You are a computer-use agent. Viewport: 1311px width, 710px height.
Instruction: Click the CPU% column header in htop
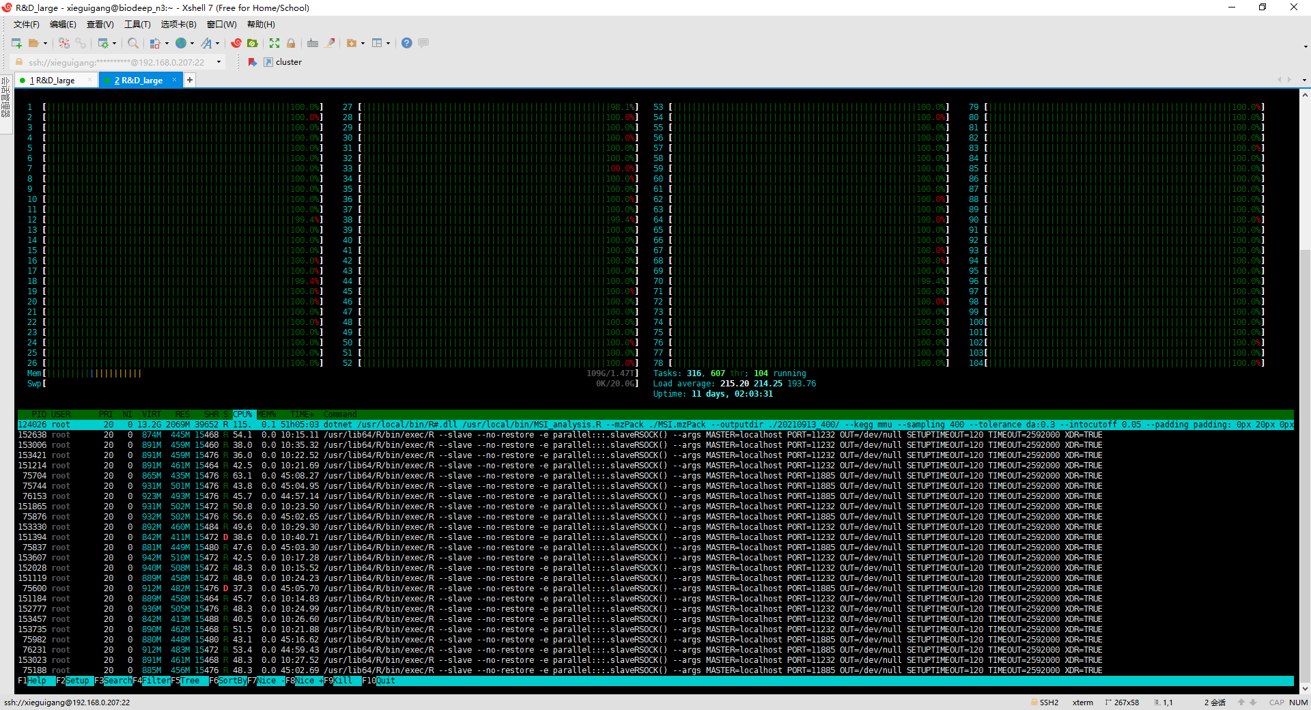(x=242, y=414)
